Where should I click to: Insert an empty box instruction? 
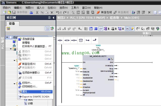pos(81,40)
